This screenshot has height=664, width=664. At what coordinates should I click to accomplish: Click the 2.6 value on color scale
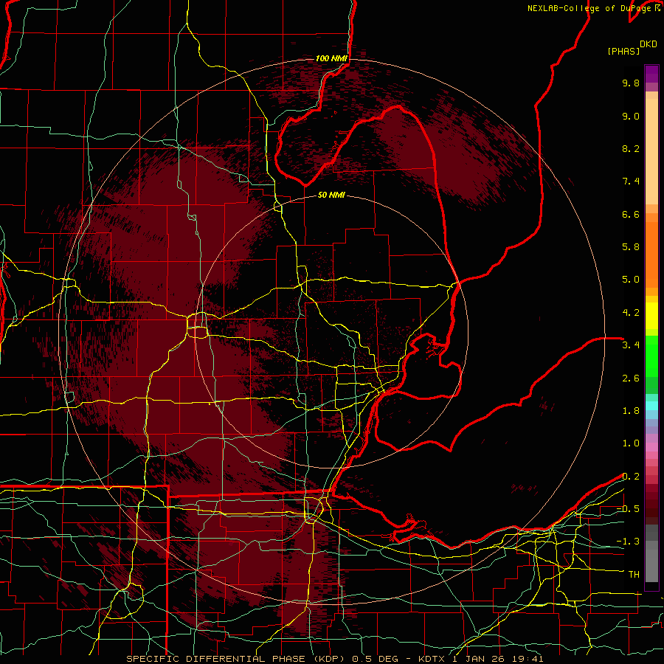[x=631, y=378]
